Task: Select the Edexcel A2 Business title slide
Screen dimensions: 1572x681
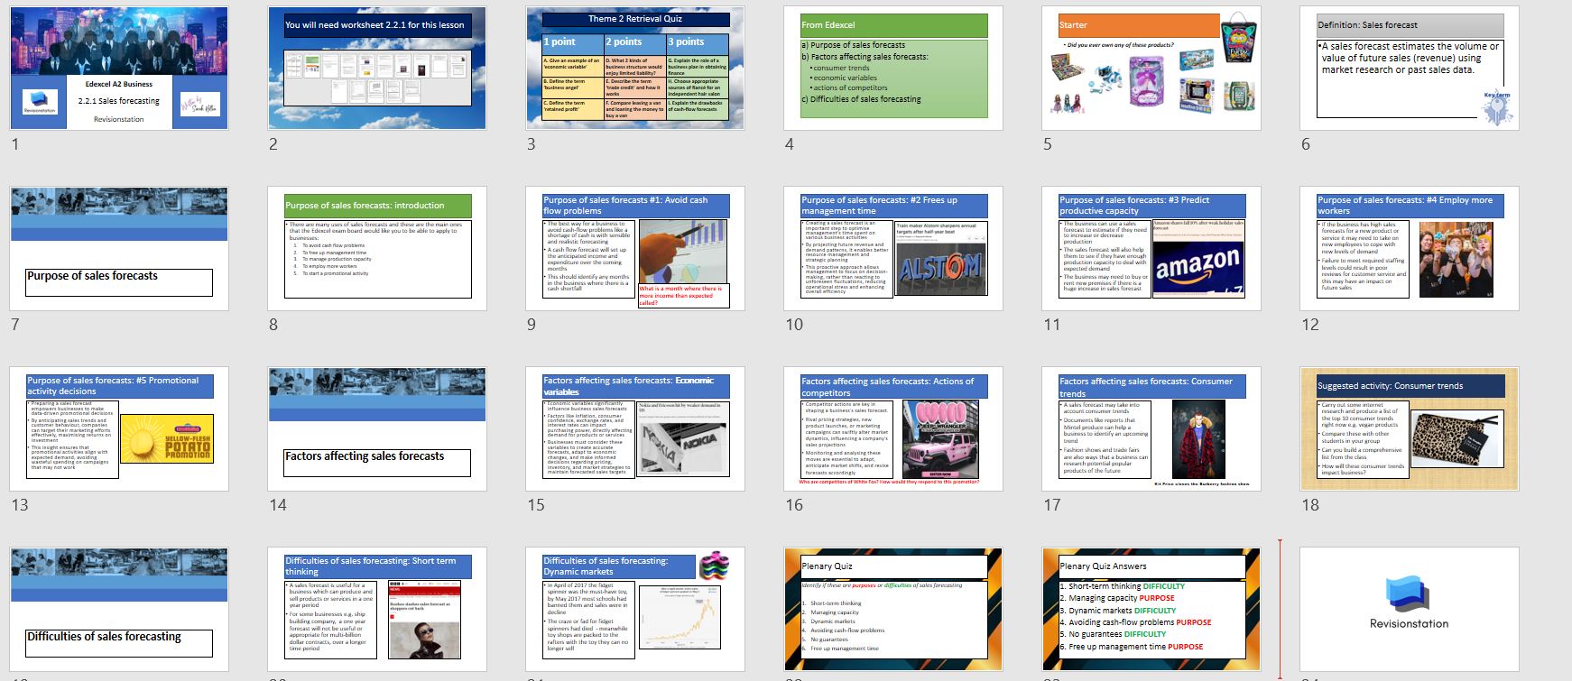Action: coord(119,69)
